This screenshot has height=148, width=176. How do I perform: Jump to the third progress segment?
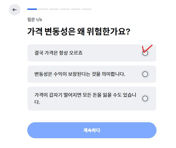tap(54, 9)
